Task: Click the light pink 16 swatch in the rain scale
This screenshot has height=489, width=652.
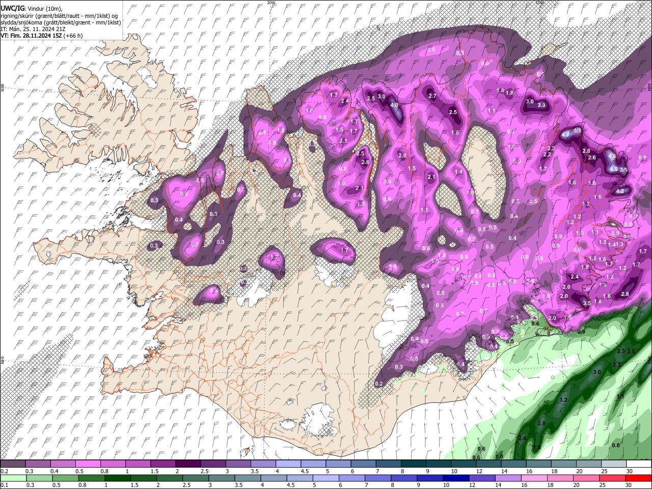Action: 534,478
